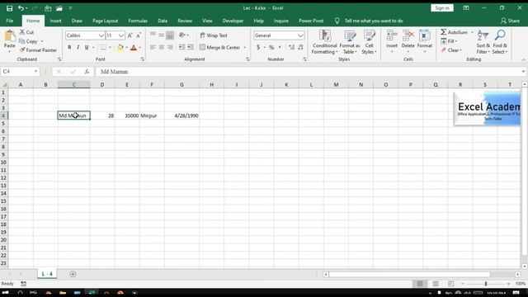Select cell containing Mirpur
Image resolution: width=528 pixels, height=297 pixels.
coord(152,115)
